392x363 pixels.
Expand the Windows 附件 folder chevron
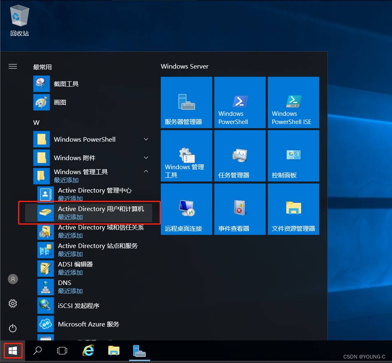coord(146,158)
